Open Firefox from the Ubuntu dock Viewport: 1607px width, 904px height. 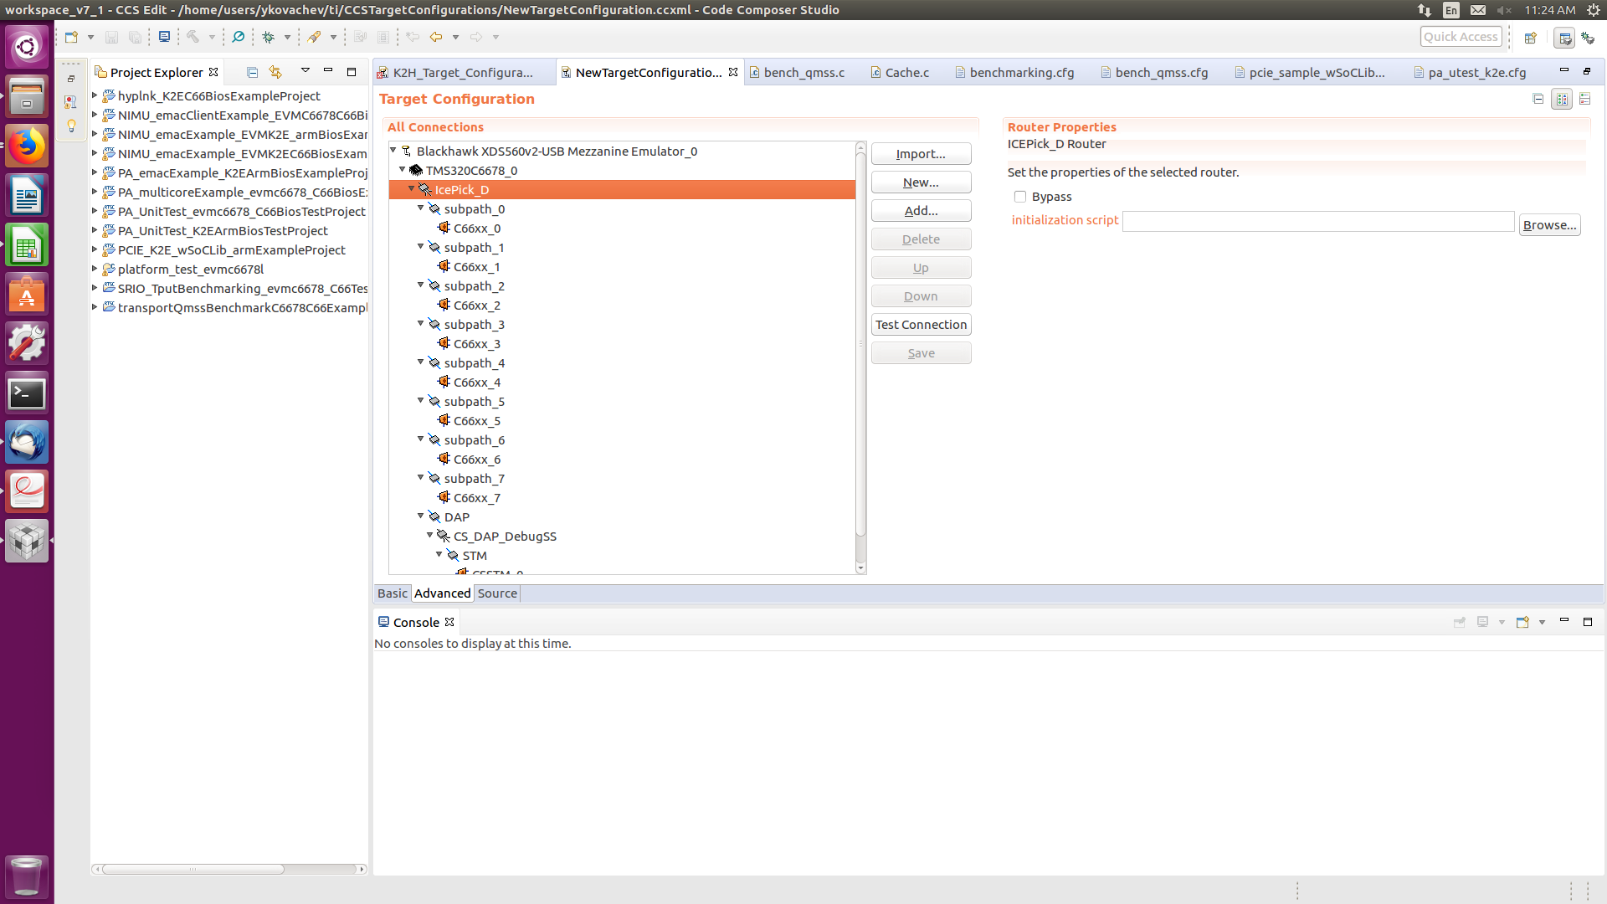(x=27, y=146)
